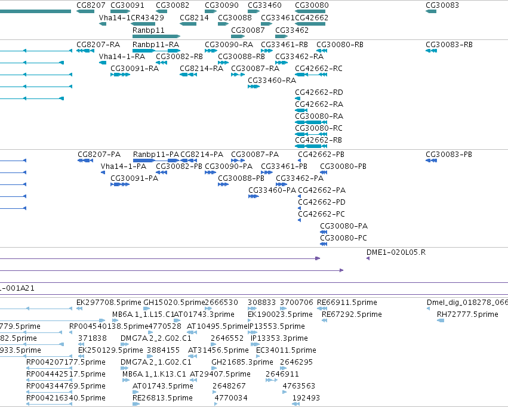The height and width of the screenshot is (407, 508).
Task: Select the CG42662-RA transcript
Action: click(301, 110)
